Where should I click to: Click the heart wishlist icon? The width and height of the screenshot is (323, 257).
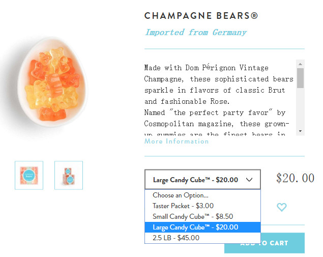click(281, 207)
